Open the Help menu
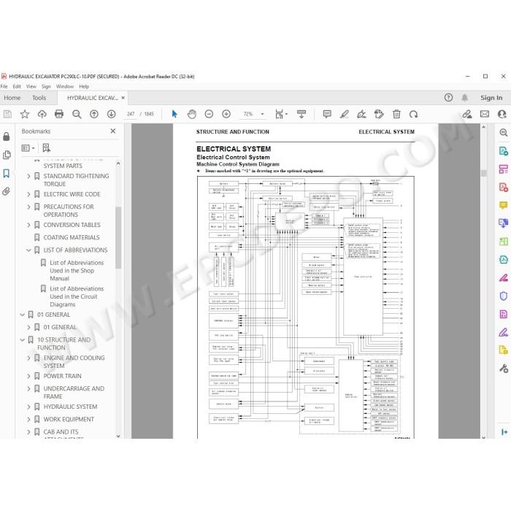 pyautogui.click(x=84, y=86)
